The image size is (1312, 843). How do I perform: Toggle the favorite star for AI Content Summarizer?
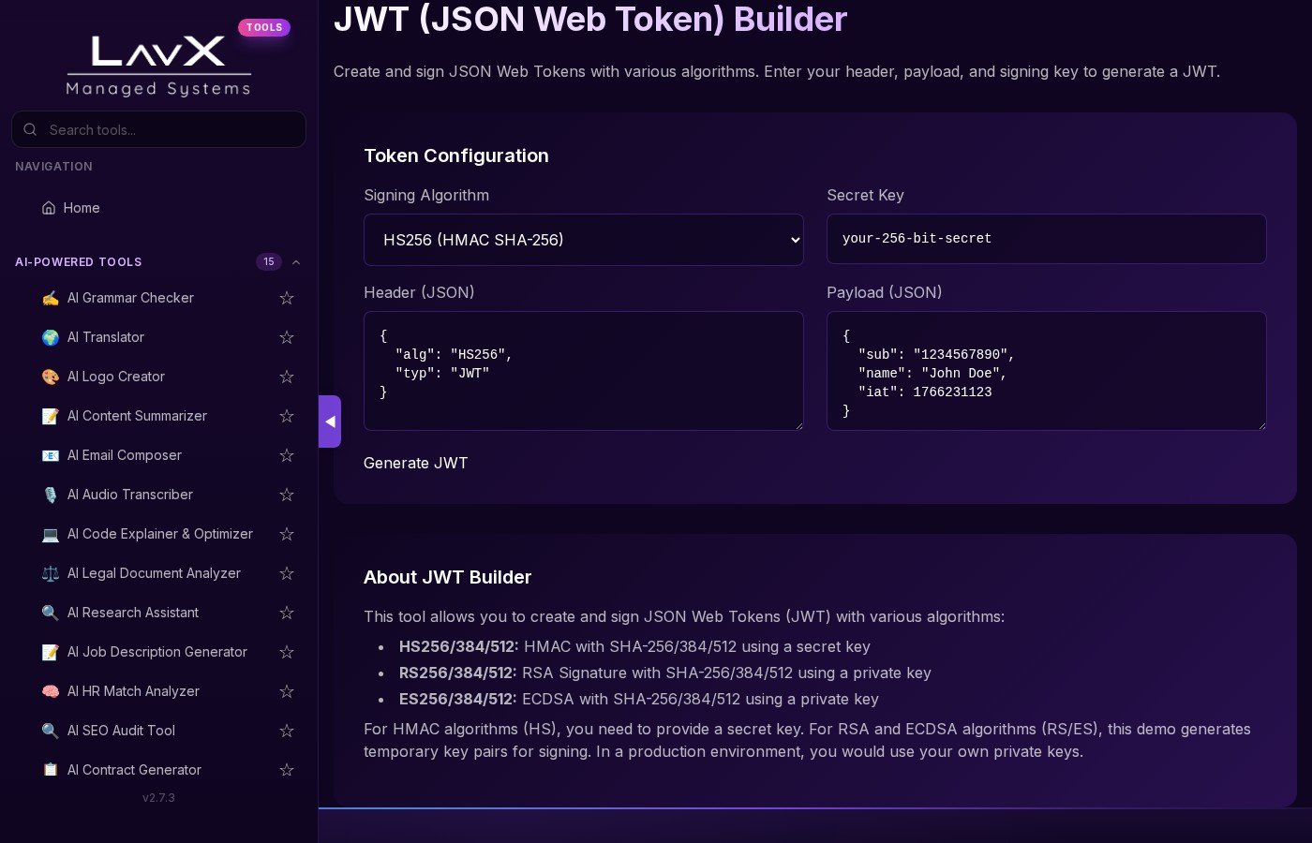pyautogui.click(x=287, y=416)
